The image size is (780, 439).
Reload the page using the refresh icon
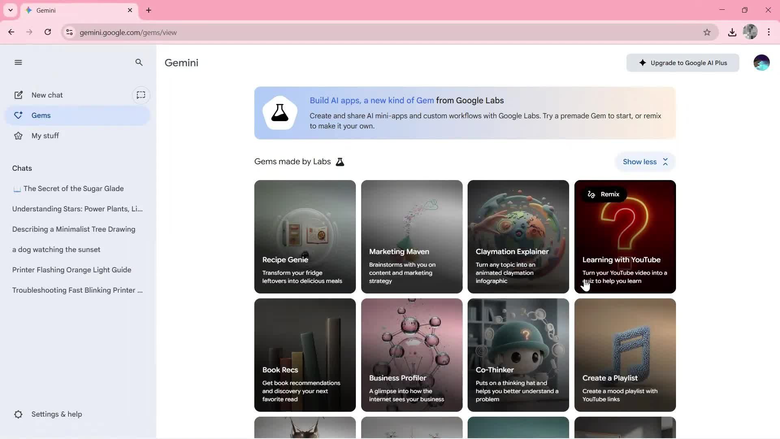48,32
